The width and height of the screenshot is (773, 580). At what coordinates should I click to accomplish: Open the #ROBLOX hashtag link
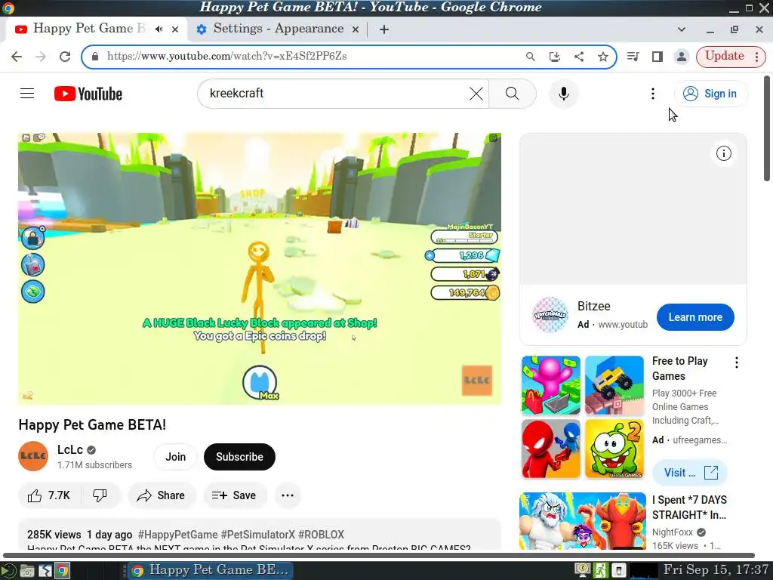coord(321,535)
